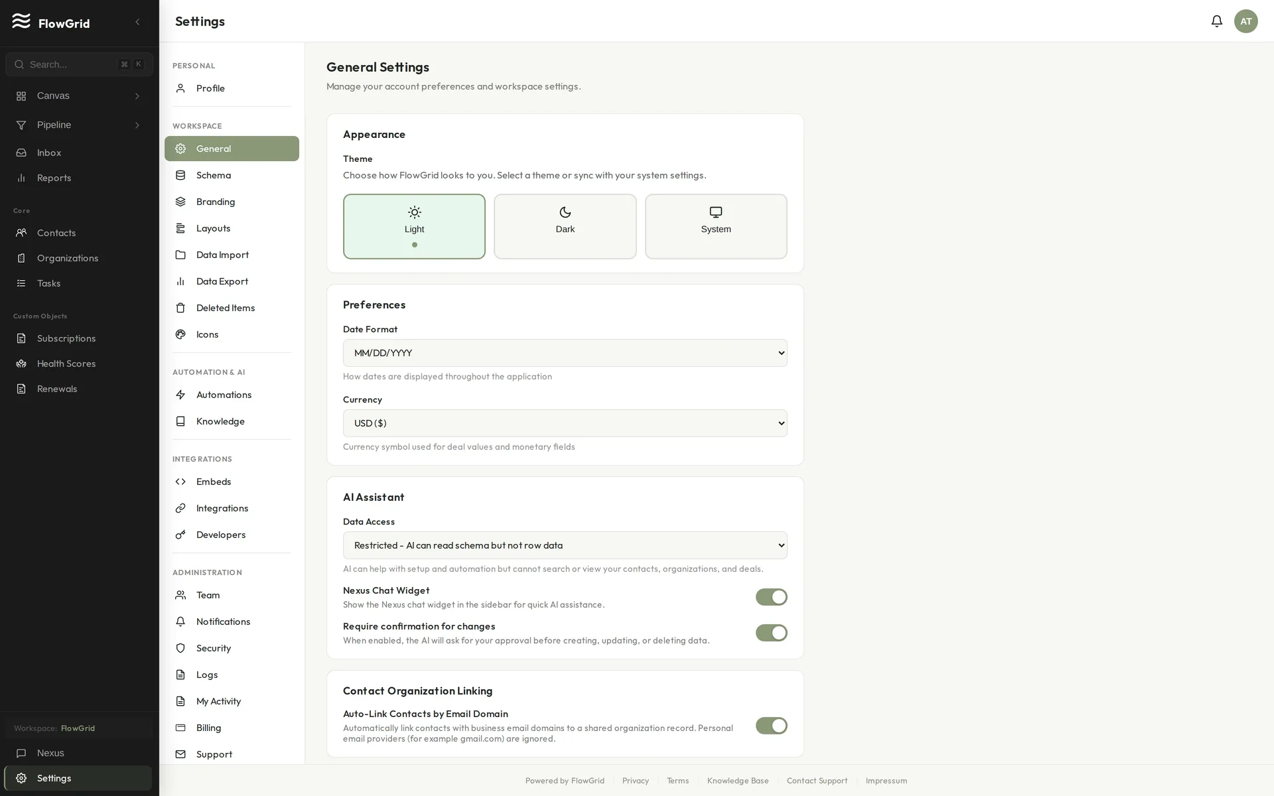Expand the Canvas sidebar chevron
1274x796 pixels.
pyautogui.click(x=137, y=96)
